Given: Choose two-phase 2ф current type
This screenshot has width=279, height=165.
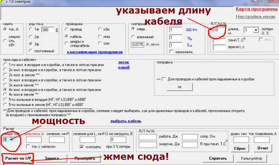Looking at the screenshot, I should point(31,37).
